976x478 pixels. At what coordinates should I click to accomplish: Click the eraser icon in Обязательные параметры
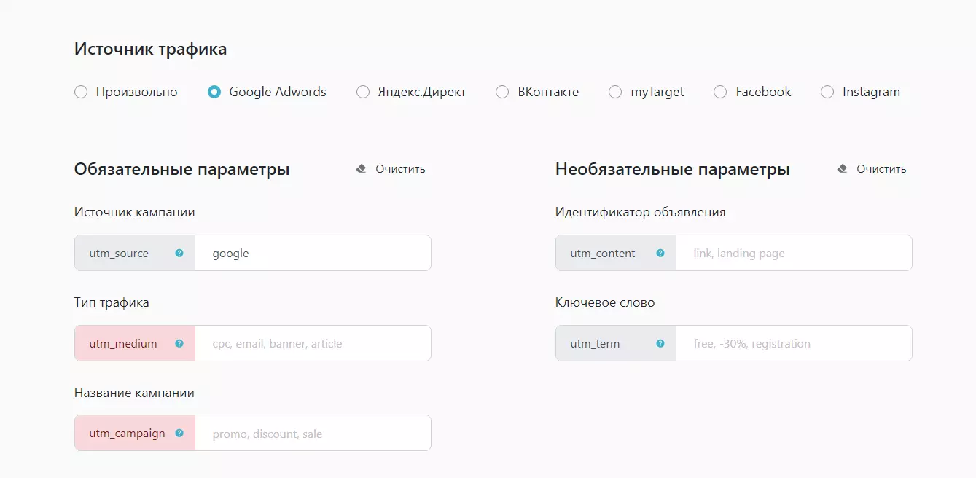361,169
